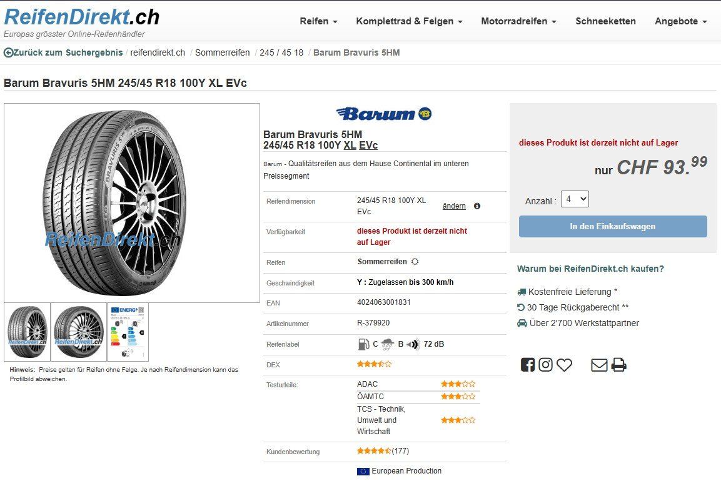
Task: Select the second tire side-view thumbnail
Action: tap(79, 332)
